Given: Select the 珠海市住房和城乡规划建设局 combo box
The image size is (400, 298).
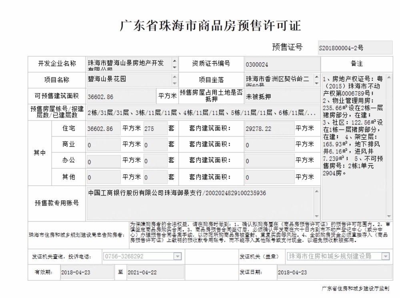Looking at the screenshot, I should click(338, 256).
